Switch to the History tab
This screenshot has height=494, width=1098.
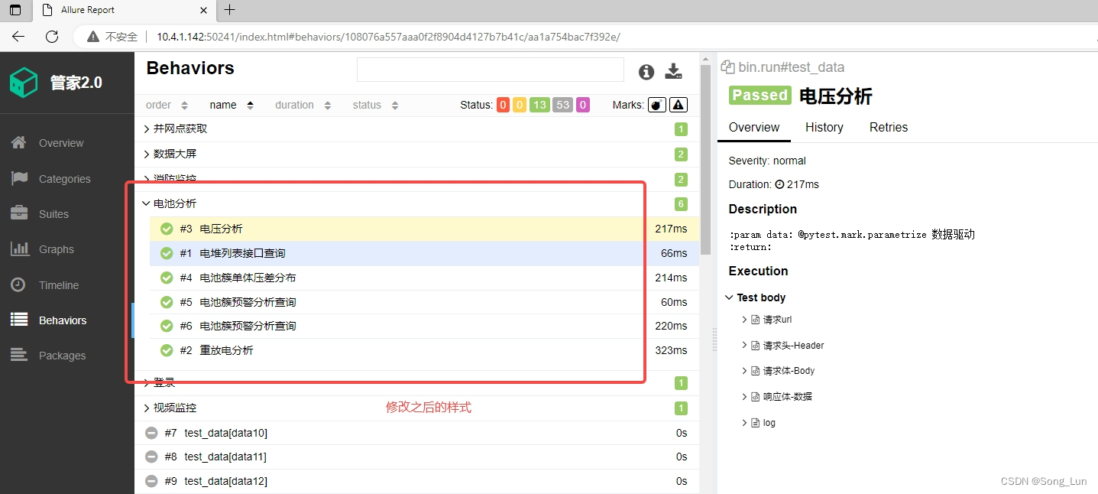pyautogui.click(x=824, y=128)
